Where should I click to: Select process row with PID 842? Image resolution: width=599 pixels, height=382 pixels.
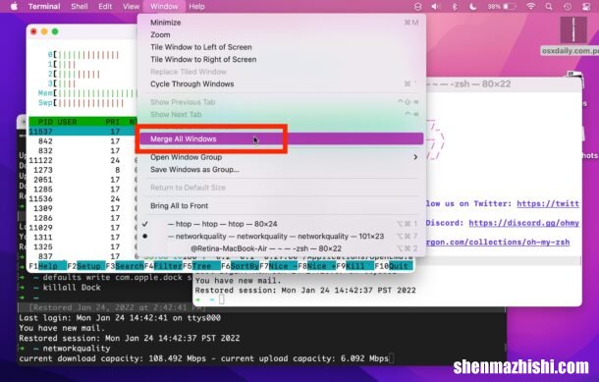point(82,141)
